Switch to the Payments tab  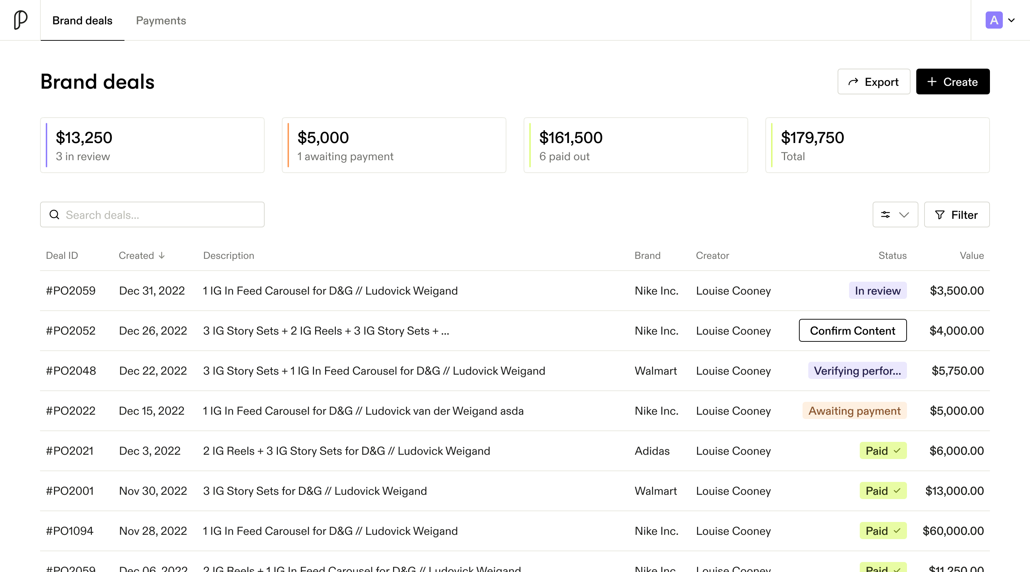(161, 20)
